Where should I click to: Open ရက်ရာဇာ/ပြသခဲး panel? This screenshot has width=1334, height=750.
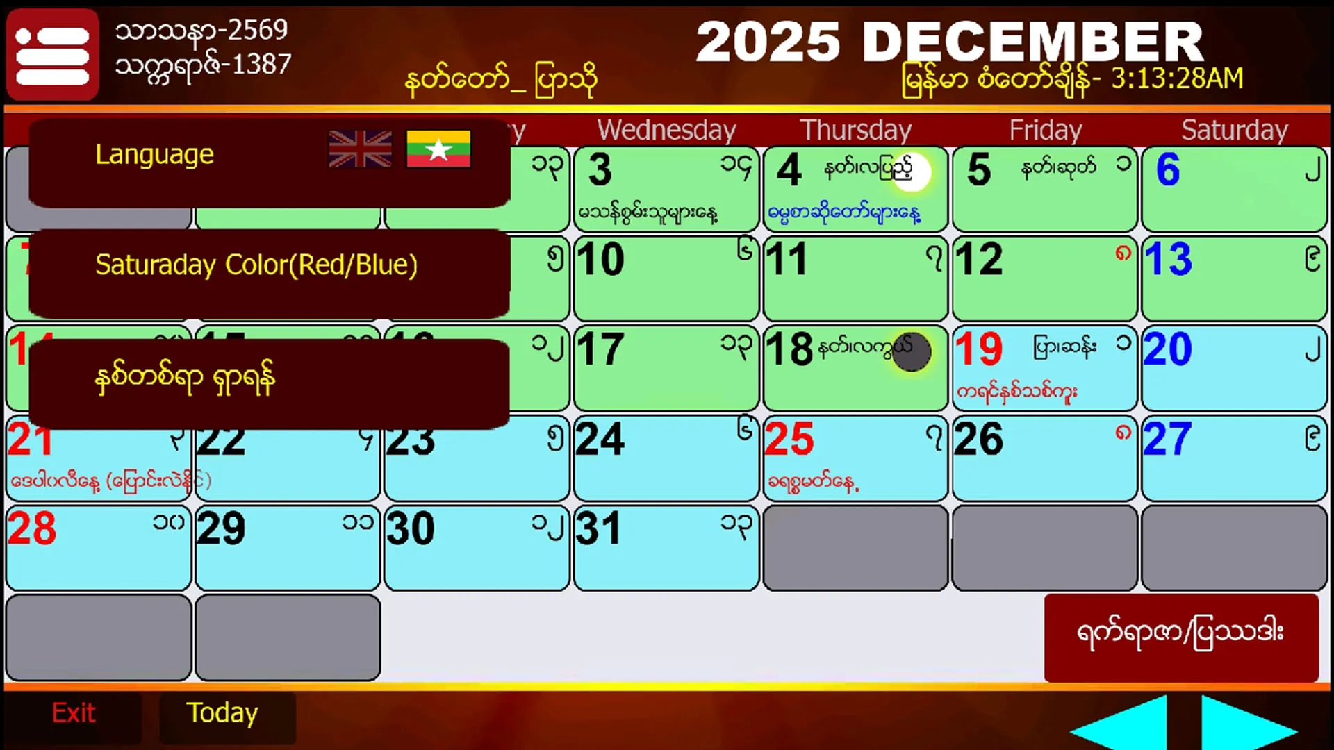pos(1182,635)
